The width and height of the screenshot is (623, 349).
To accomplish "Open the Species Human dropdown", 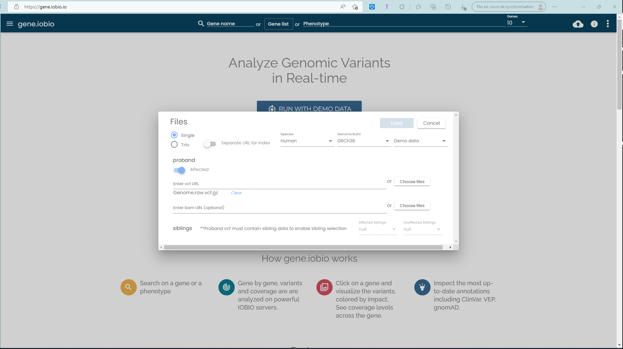I will click(x=330, y=141).
